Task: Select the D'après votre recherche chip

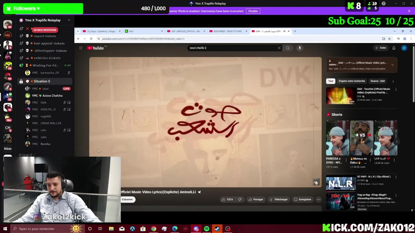Action: [352, 81]
